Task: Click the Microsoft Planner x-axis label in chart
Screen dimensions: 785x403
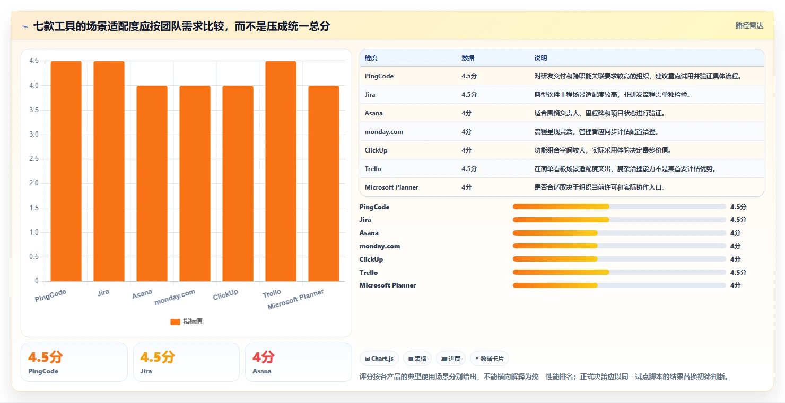Action: 295,300
